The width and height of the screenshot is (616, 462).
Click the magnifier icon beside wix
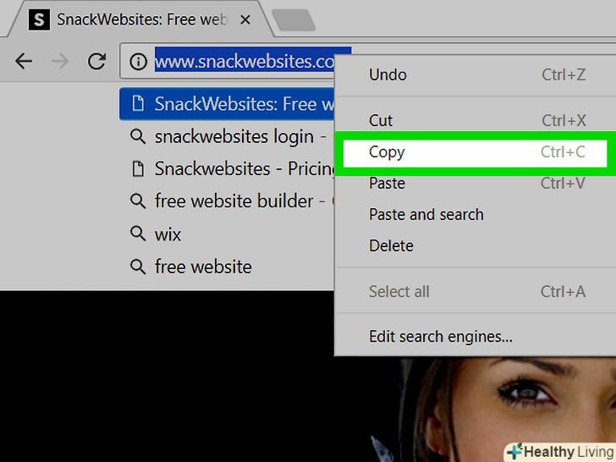tap(137, 234)
